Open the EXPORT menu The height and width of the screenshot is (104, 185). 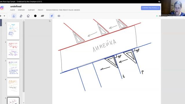[x=21, y=10]
